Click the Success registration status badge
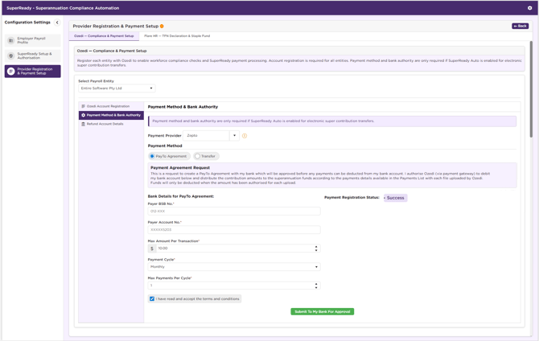The height and width of the screenshot is (341, 539). point(395,198)
